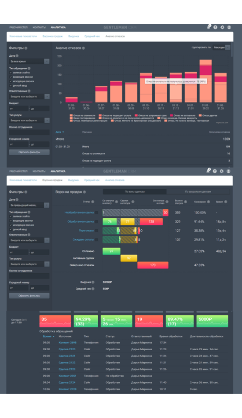Viewport: 242px width, 418px height.
Task: Toggle 'заявка с сайта' checkbox in top filters
Action: (11, 73)
